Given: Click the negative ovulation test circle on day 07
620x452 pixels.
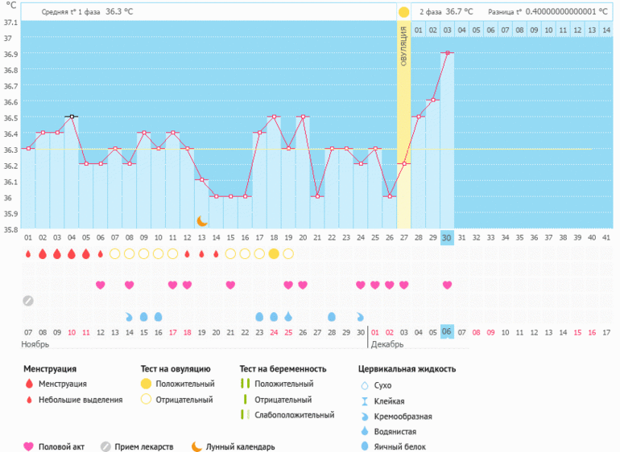Looking at the screenshot, I should point(115,254).
